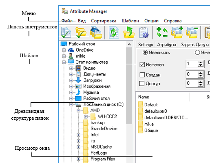This screenshot has width=210, height=168.
Task: Click the document with green checkmark toolbar icon
Action: pos(66,32)
